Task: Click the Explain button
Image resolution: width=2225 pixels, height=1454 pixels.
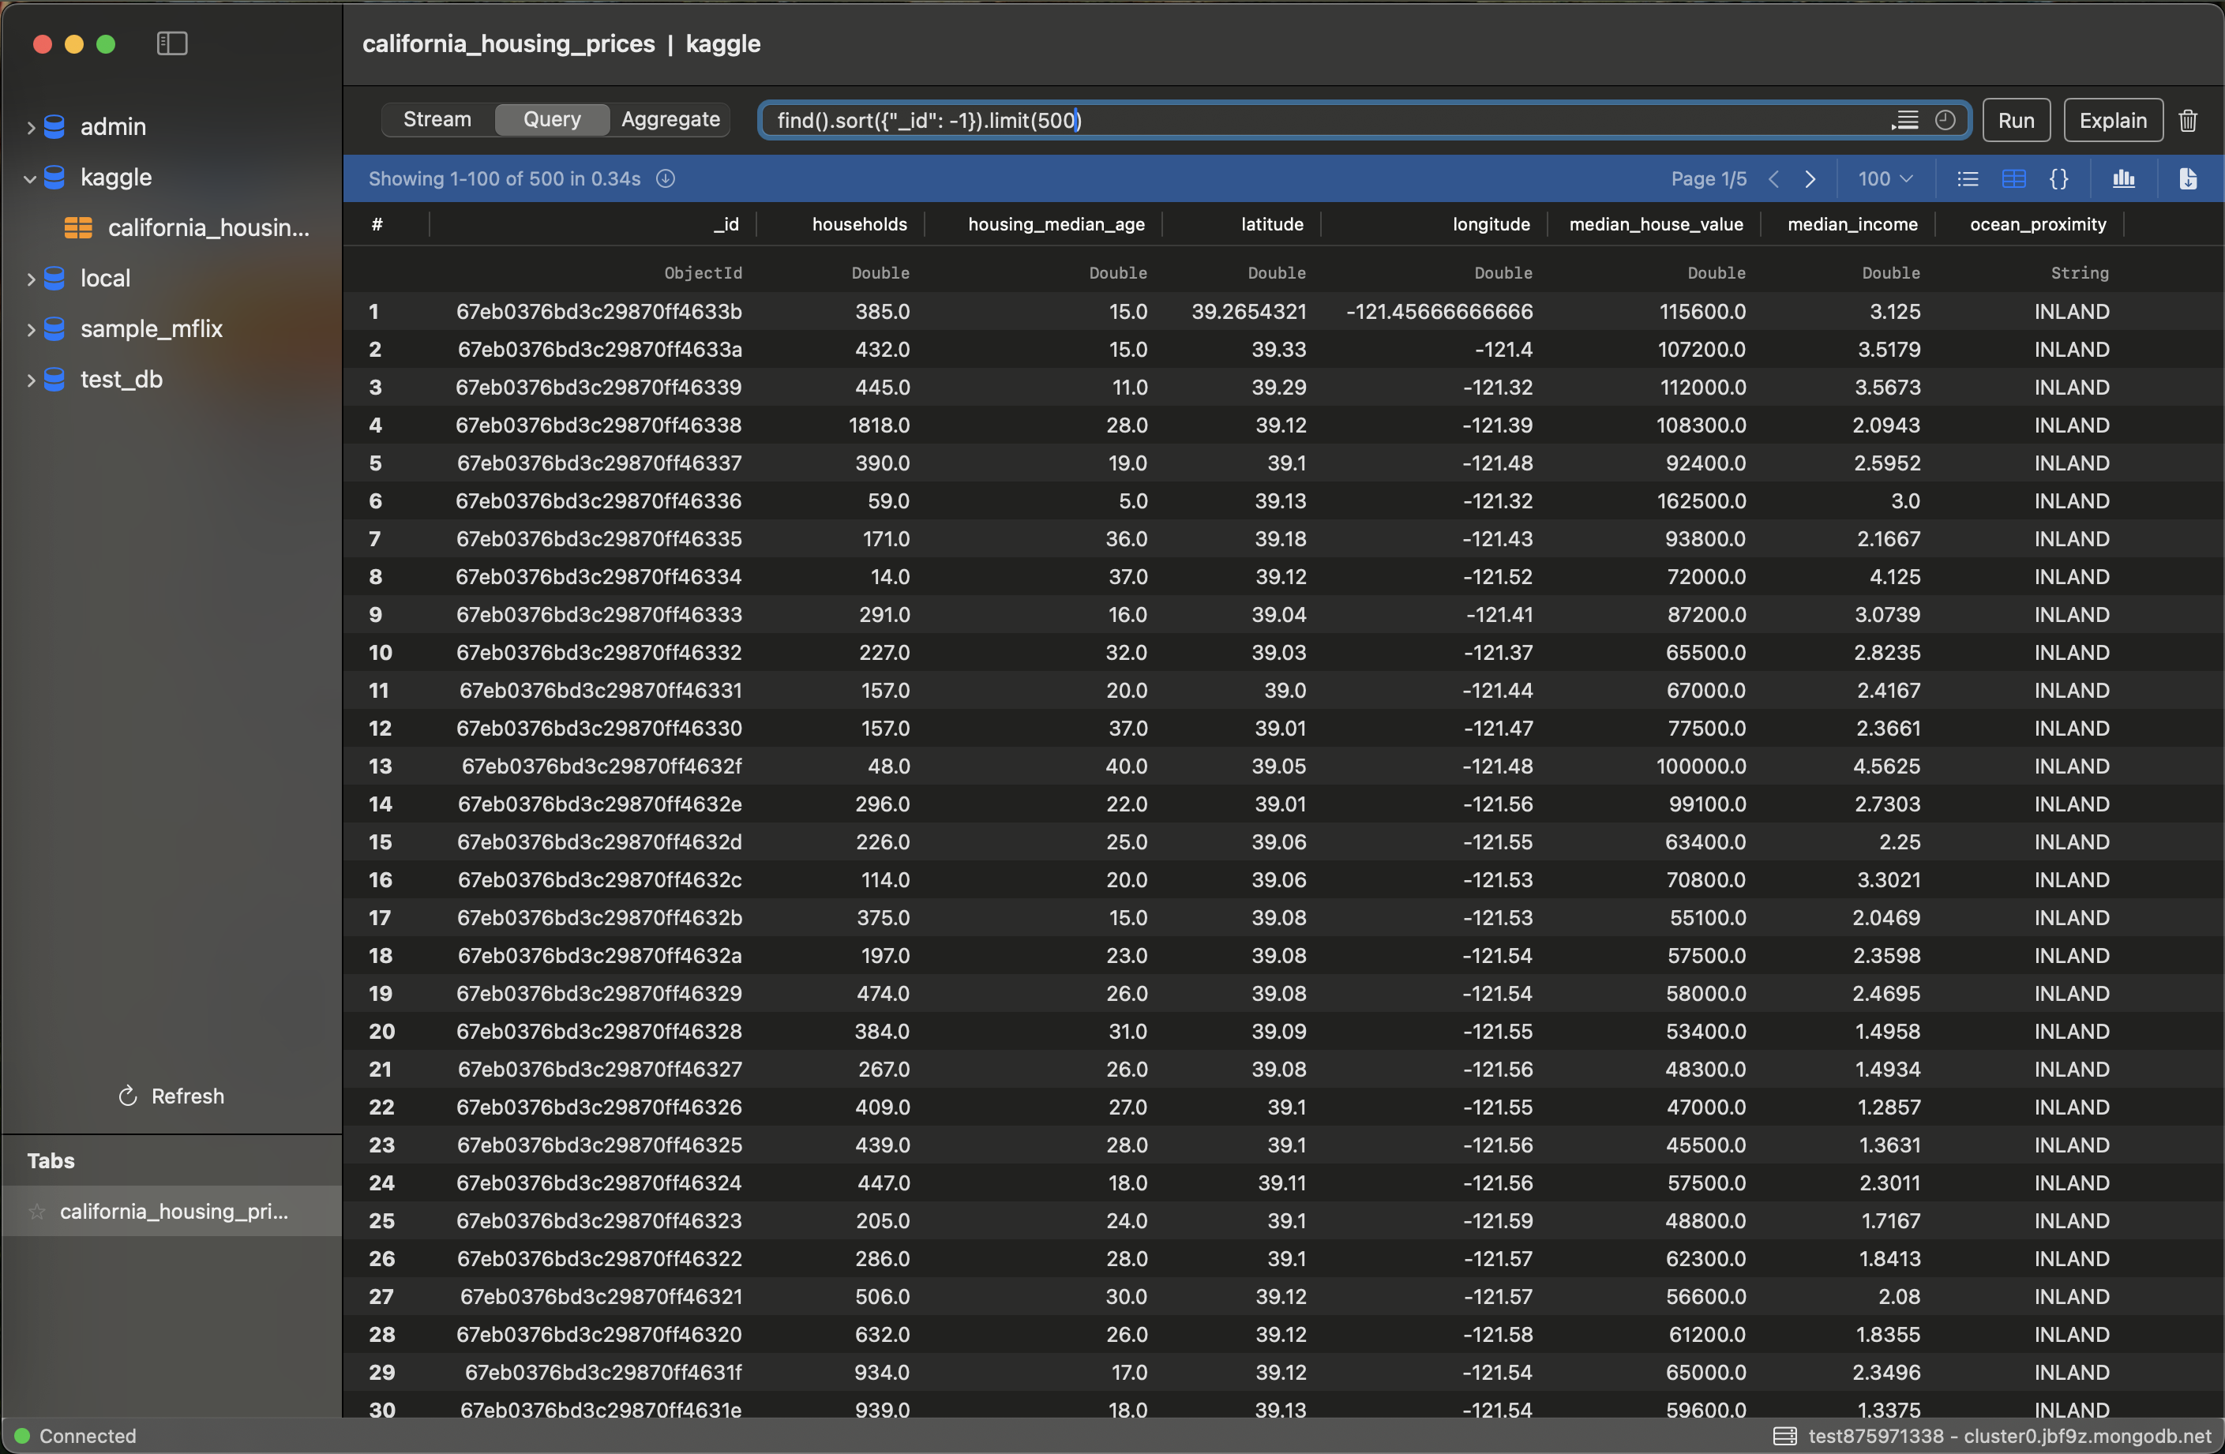Action: [x=2113, y=121]
